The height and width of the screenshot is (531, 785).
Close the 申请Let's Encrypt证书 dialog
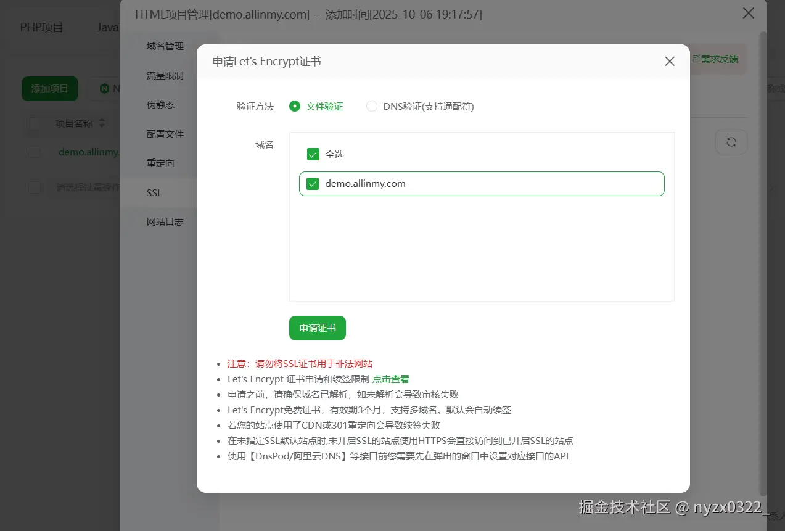(669, 60)
